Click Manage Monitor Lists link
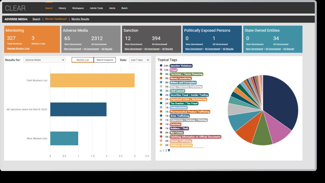This screenshot has height=183, width=325. [18, 49]
